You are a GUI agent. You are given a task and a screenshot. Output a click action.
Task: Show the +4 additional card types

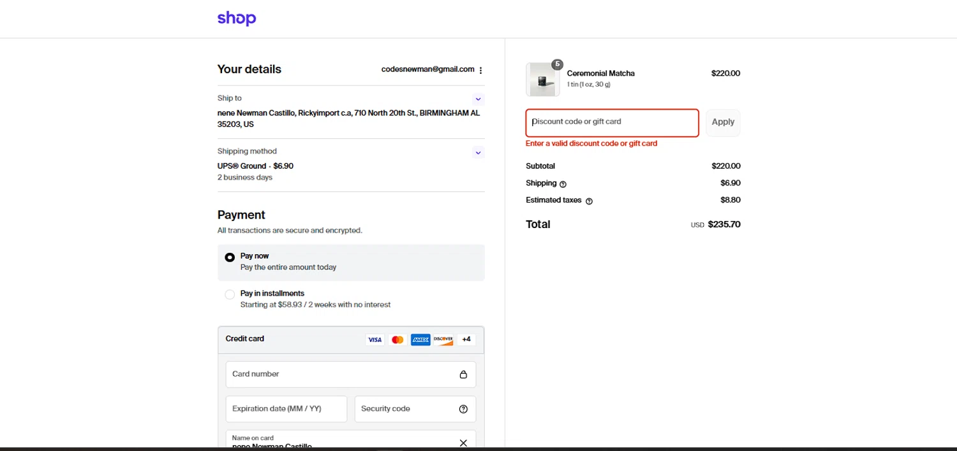pyautogui.click(x=466, y=340)
